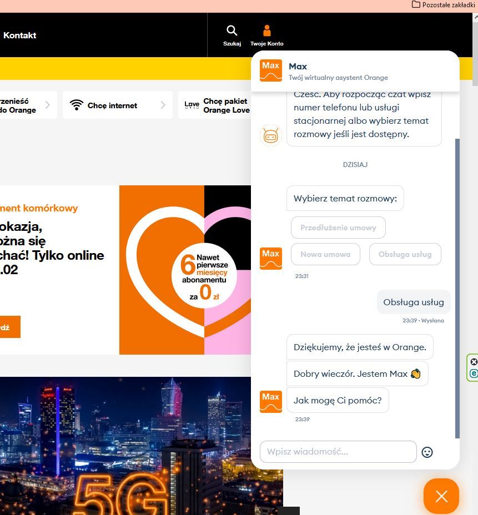
Task: Click 'Wybierz temat rozmowy:' message
Action: pos(345,198)
